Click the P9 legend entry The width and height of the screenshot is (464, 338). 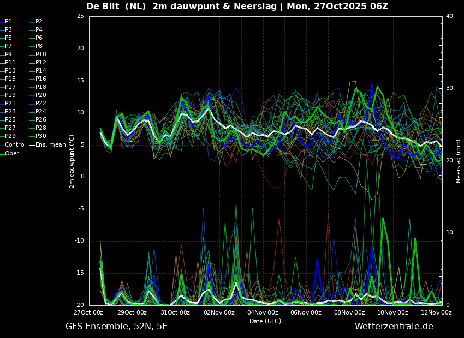point(6,55)
